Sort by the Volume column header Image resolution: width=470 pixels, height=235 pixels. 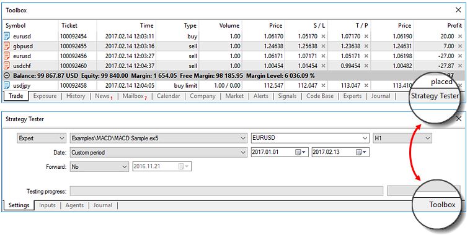(x=220, y=26)
